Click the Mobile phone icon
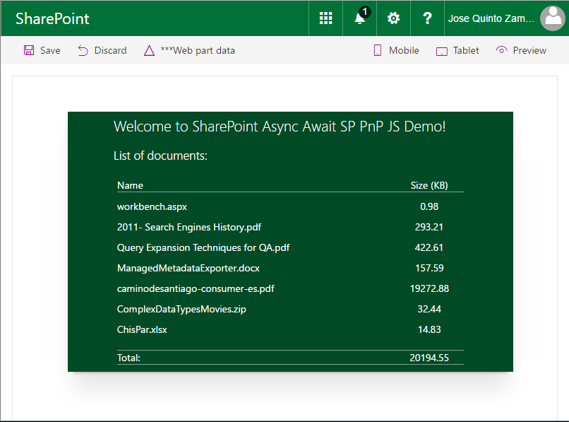Image resolution: width=569 pixels, height=422 pixels. pos(378,50)
